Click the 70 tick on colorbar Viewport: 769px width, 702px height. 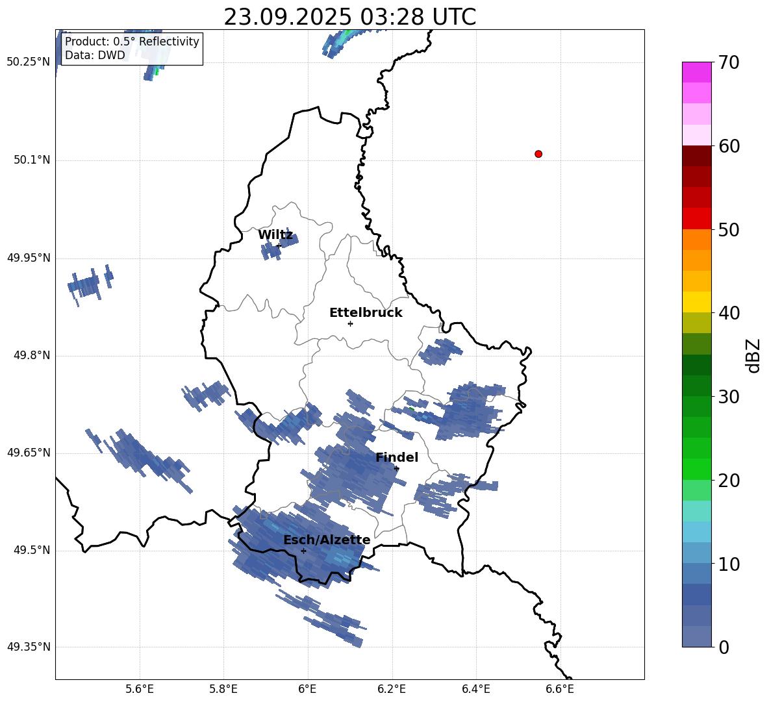pyautogui.click(x=729, y=63)
